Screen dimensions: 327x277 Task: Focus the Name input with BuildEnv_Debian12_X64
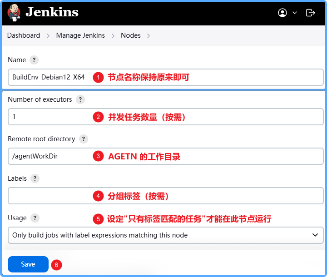pos(166,77)
